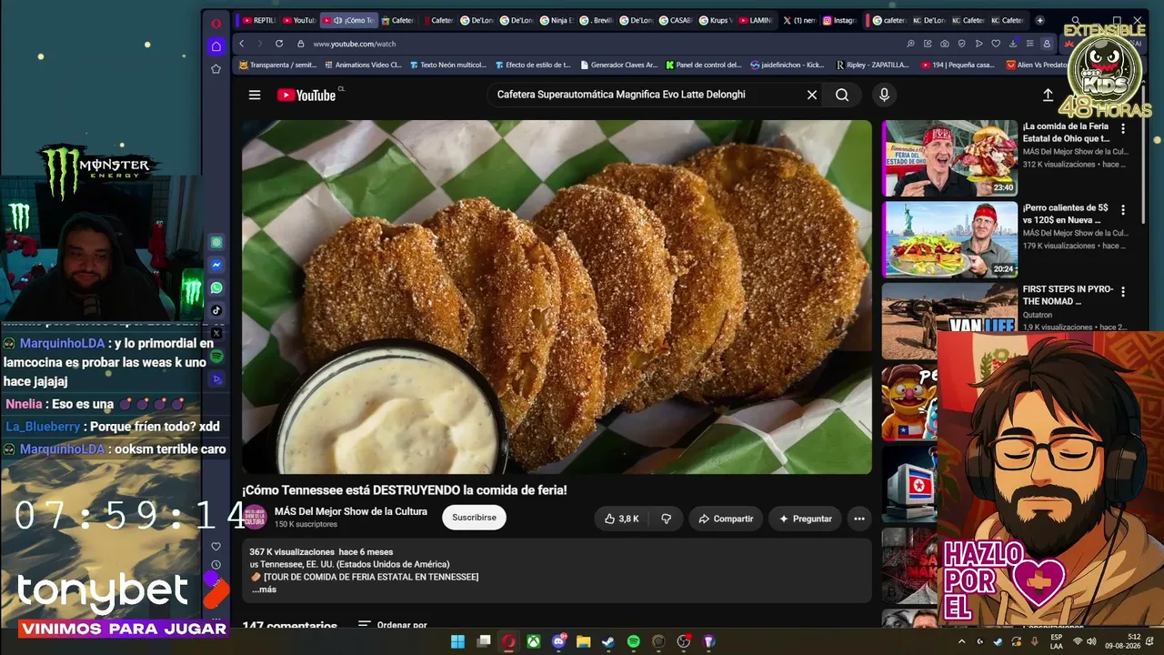Switch input language via ESP LAA
1164x655 pixels.
(x=1056, y=641)
